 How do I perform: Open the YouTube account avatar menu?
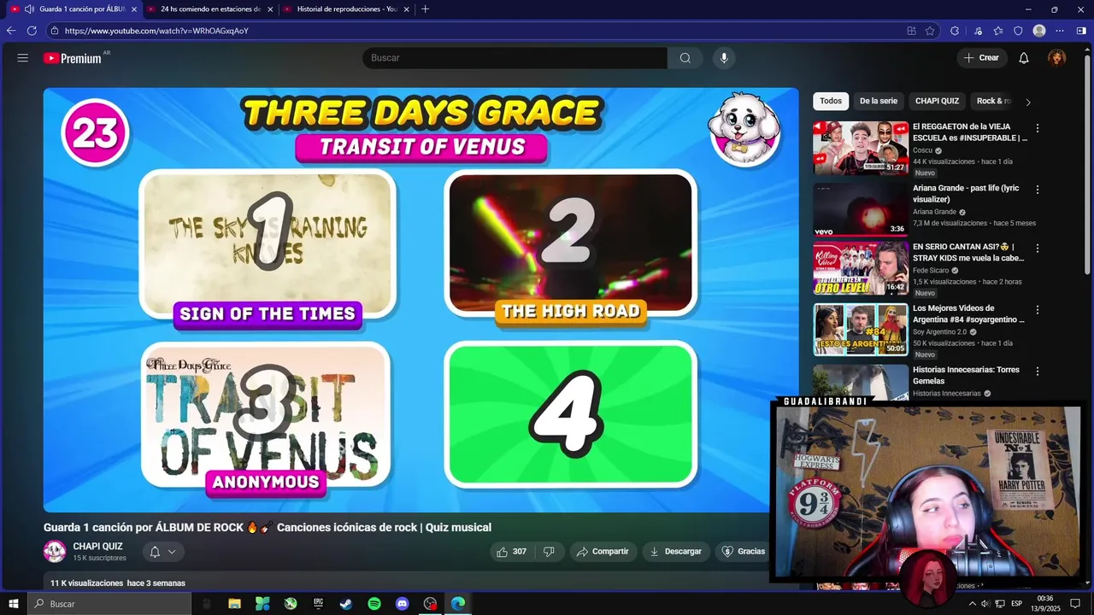(1057, 58)
